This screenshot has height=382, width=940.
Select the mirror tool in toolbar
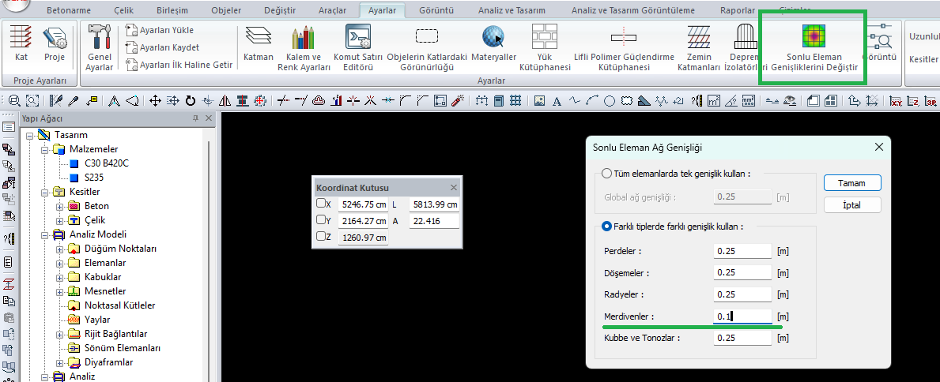[x=225, y=100]
